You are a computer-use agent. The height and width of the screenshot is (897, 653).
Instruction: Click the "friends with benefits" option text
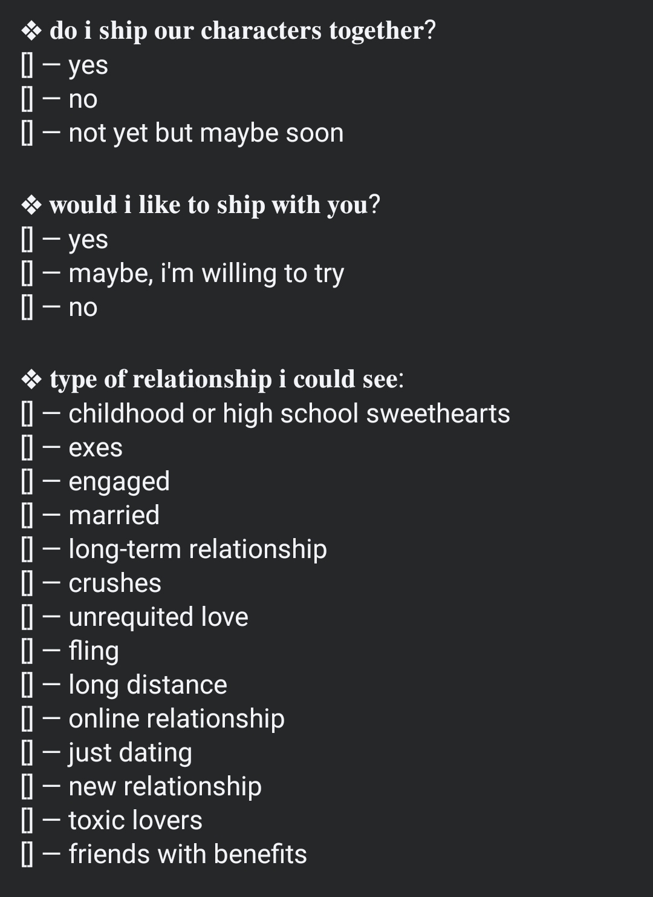point(187,854)
